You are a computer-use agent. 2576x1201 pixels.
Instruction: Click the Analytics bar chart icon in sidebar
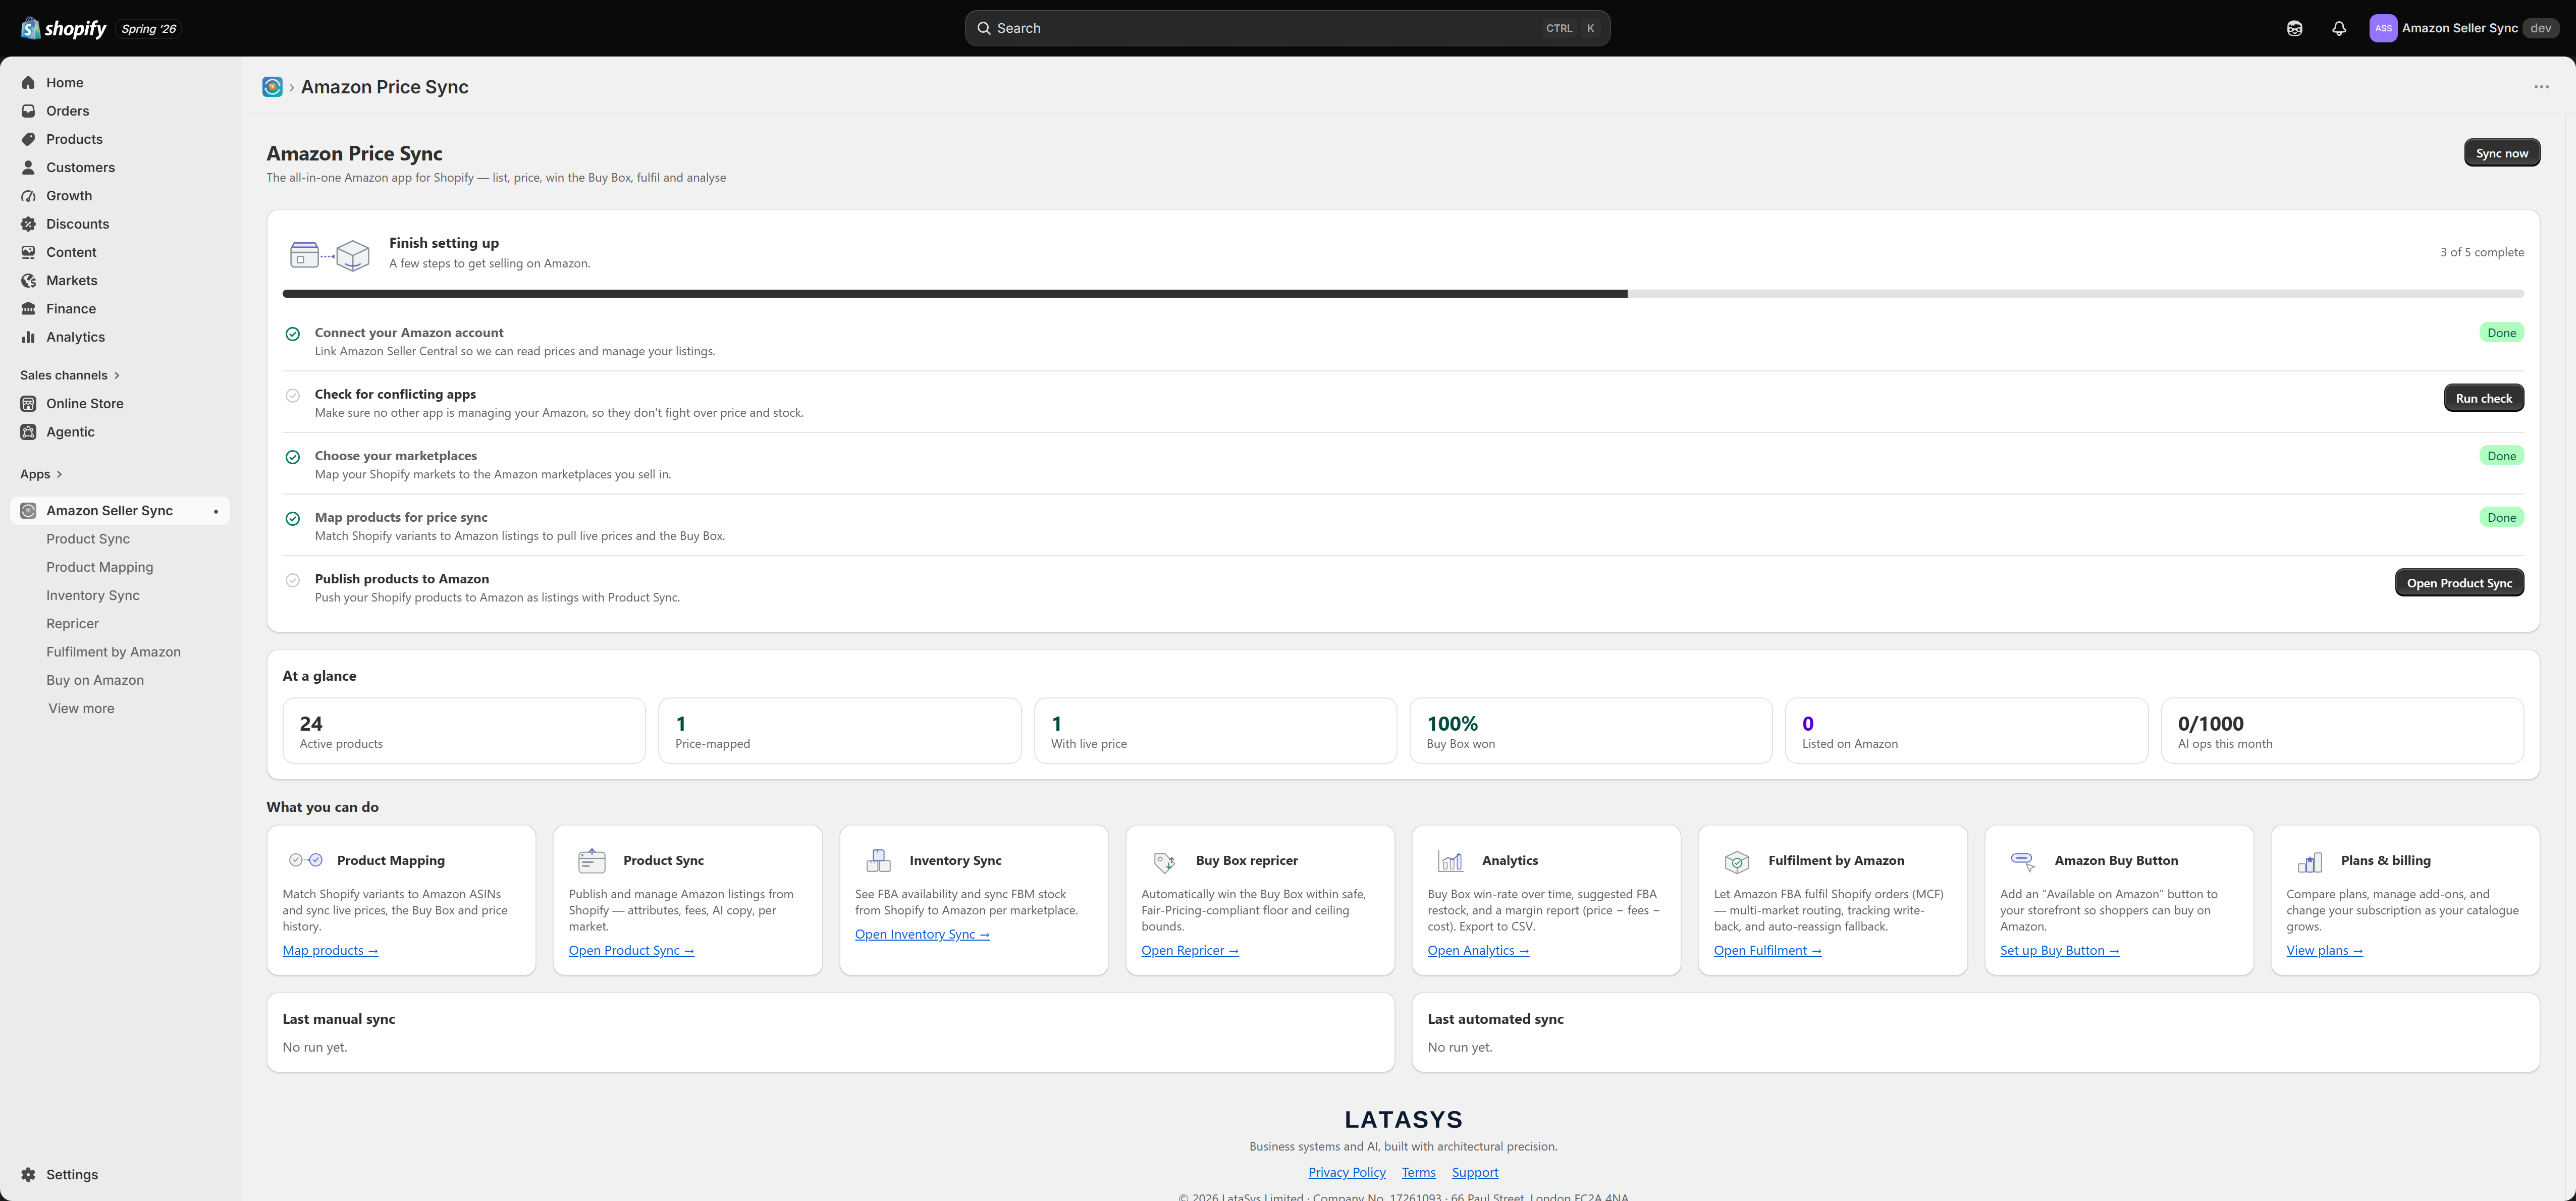[x=28, y=337]
